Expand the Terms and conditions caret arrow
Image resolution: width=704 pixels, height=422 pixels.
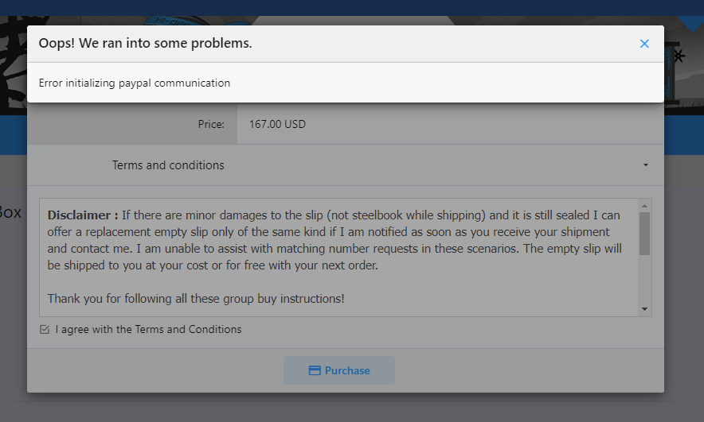(x=646, y=165)
